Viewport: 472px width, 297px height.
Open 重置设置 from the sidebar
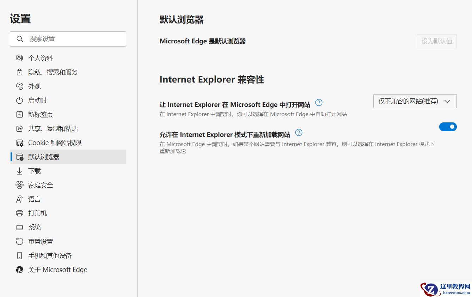coord(41,241)
